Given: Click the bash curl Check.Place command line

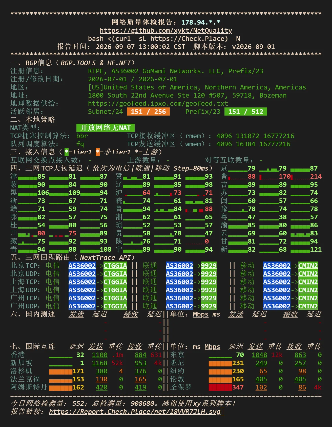Looking at the screenshot, I should click(164, 39).
